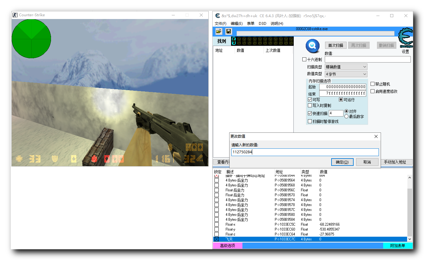The height and width of the screenshot is (260, 424).
Task: Click the 起始 start address field
Action: [343, 87]
